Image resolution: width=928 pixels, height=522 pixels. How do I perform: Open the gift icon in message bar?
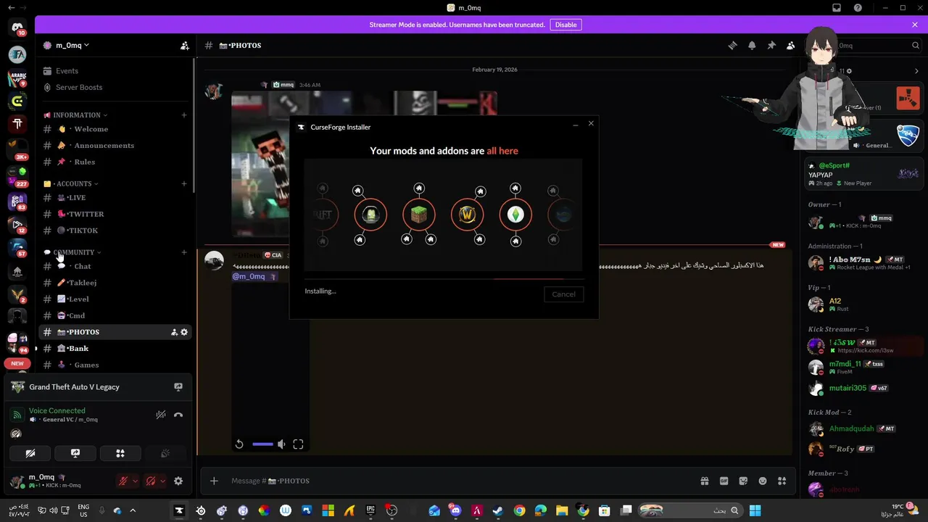[x=704, y=481]
